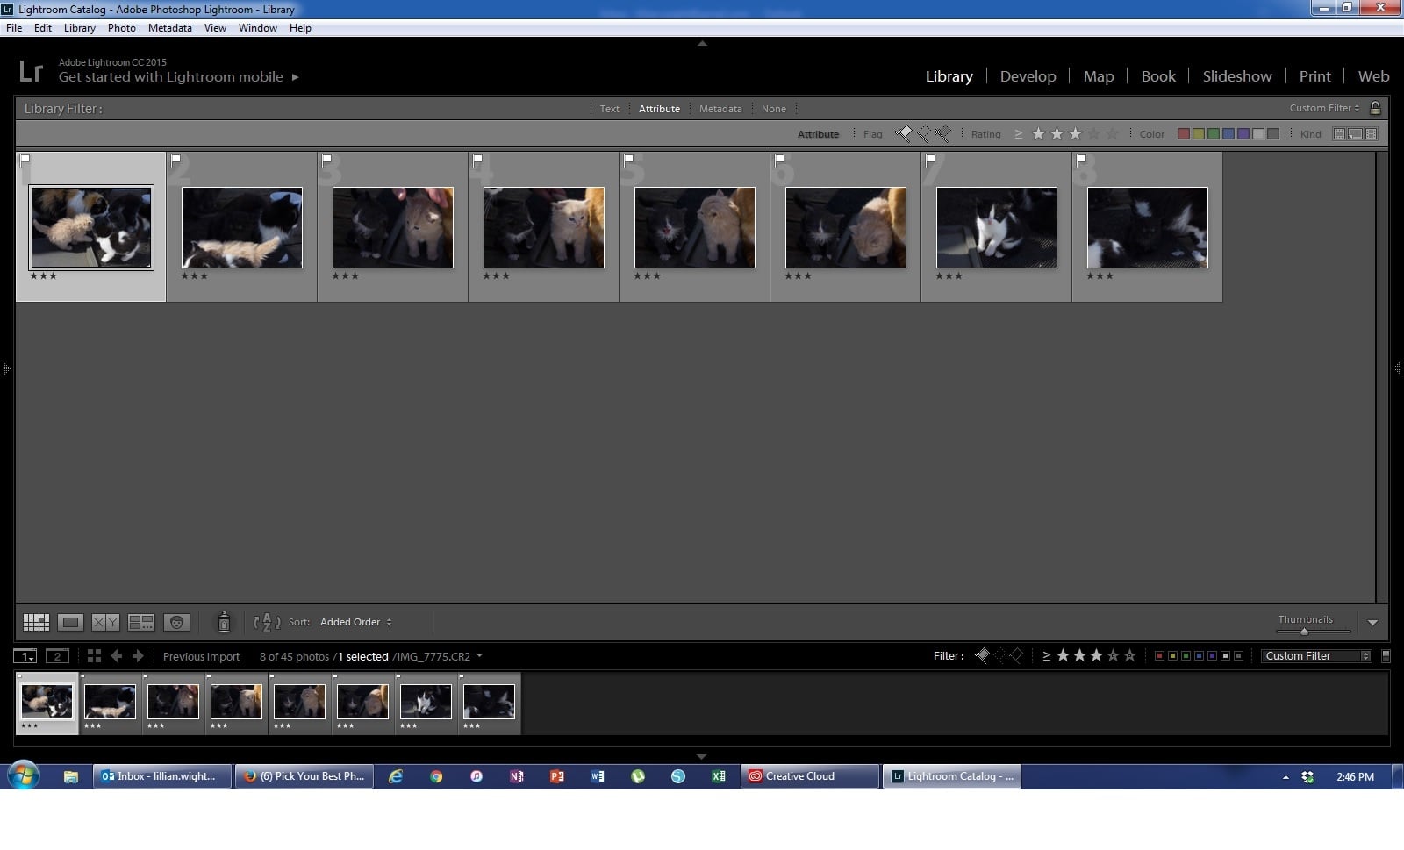Click the Previous Import source label
Screen dimensions: 1404x850
tap(201, 656)
